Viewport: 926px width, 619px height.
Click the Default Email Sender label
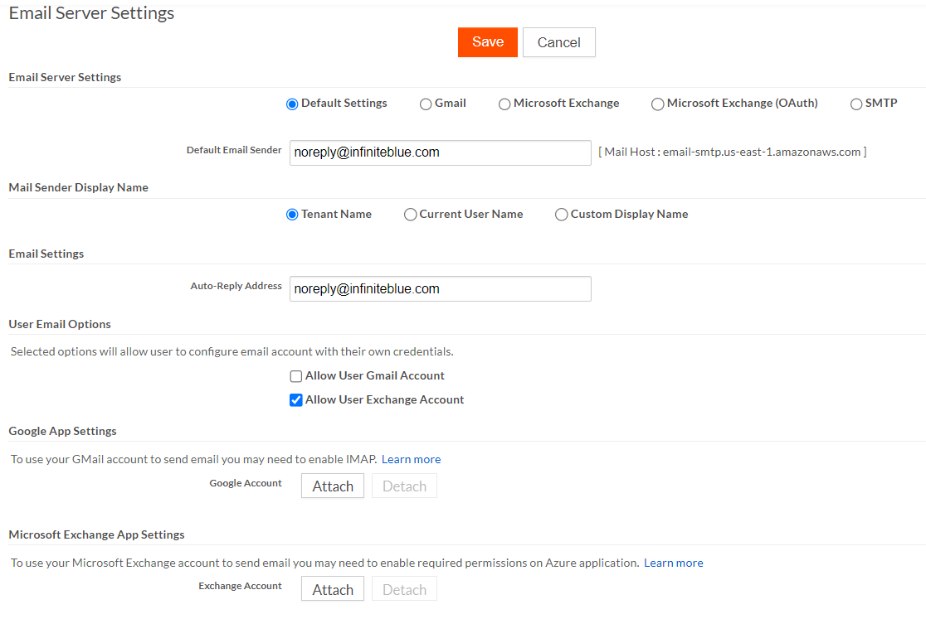click(234, 150)
